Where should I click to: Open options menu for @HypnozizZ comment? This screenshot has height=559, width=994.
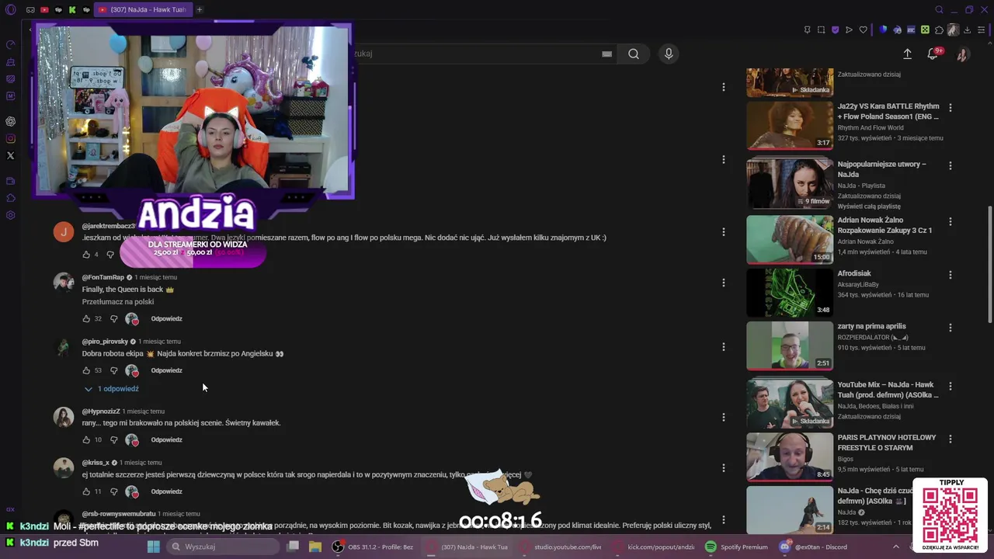[x=724, y=417]
